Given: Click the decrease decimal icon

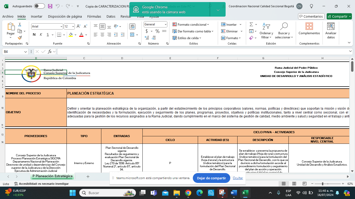Looking at the screenshot, I should point(154,38).
